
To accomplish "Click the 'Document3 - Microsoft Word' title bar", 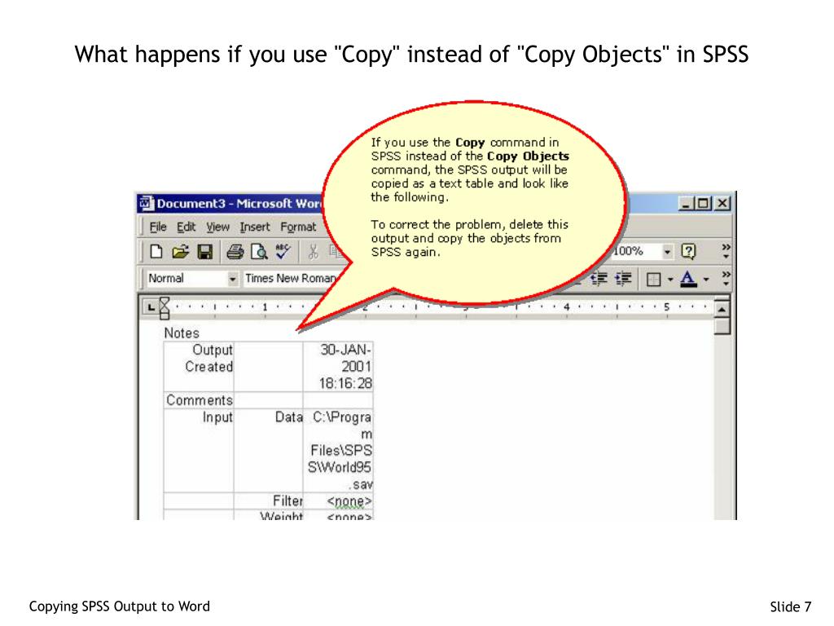I will [239, 203].
